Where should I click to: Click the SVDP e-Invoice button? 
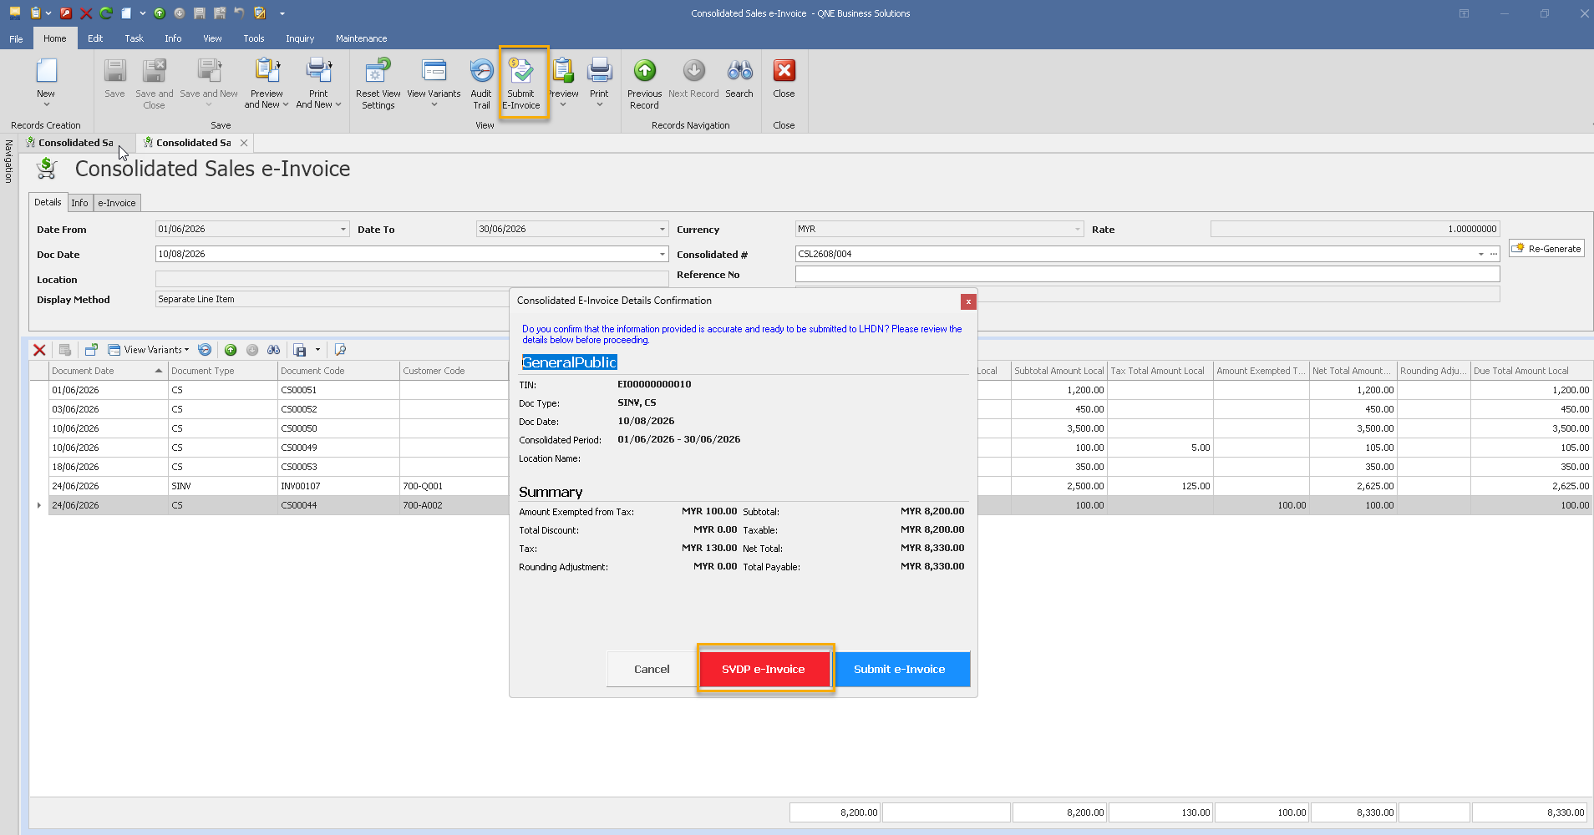coord(764,669)
